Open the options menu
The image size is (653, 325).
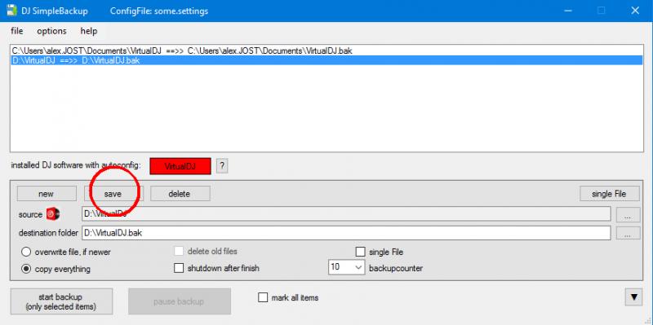(51, 31)
